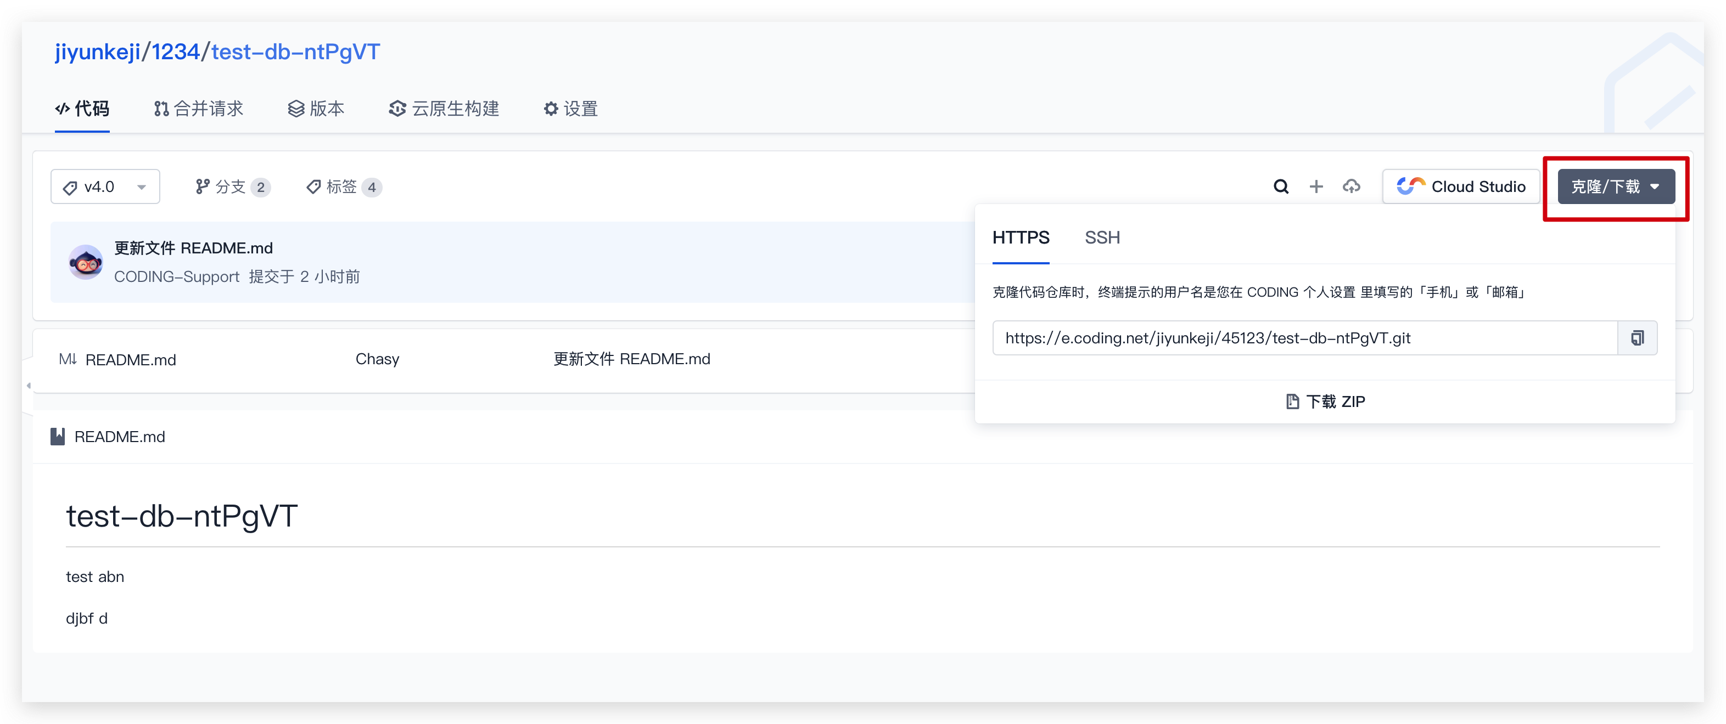Screen dimensions: 1726x724
Task: Click the bookmark icon in README header
Action: point(58,437)
